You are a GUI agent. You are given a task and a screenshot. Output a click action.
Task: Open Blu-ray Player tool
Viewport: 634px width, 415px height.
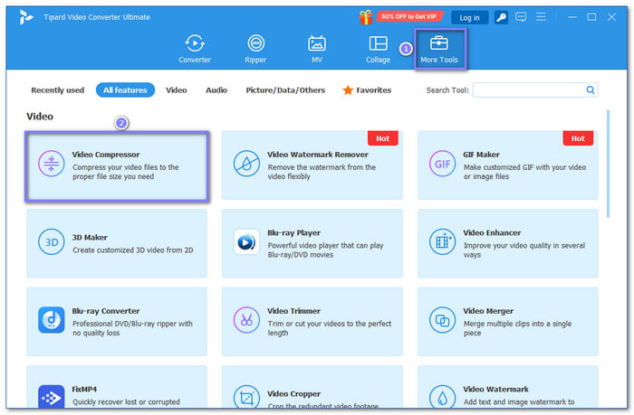(312, 242)
